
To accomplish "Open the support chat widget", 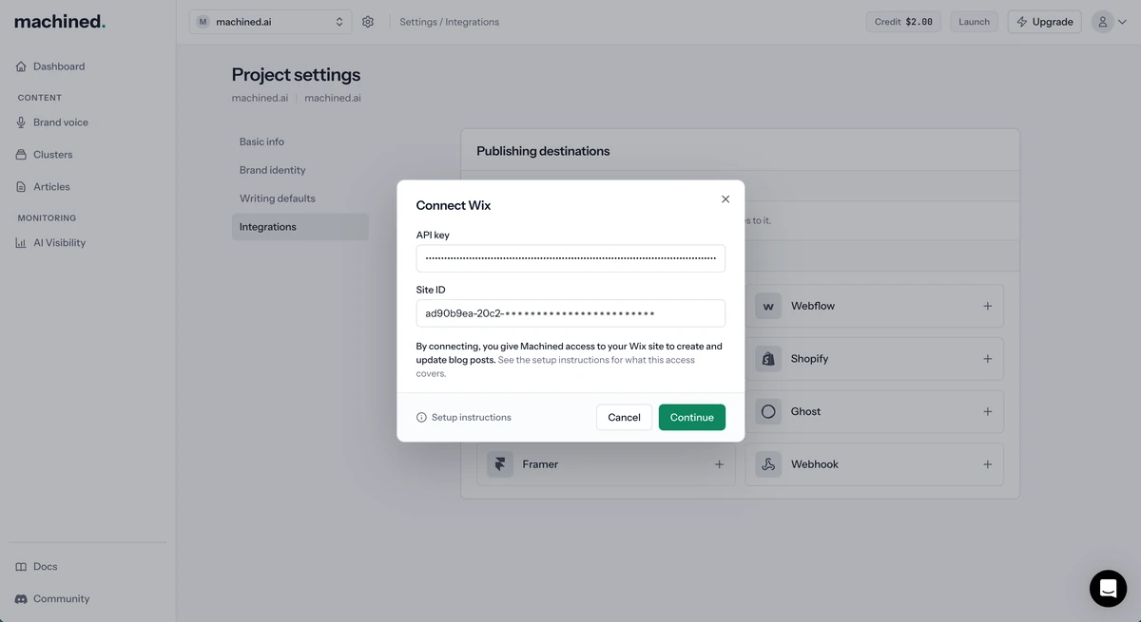I will [x=1108, y=589].
